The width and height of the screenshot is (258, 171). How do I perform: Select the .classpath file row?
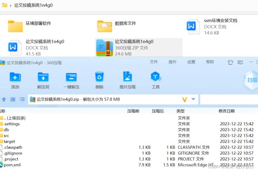point(129,147)
